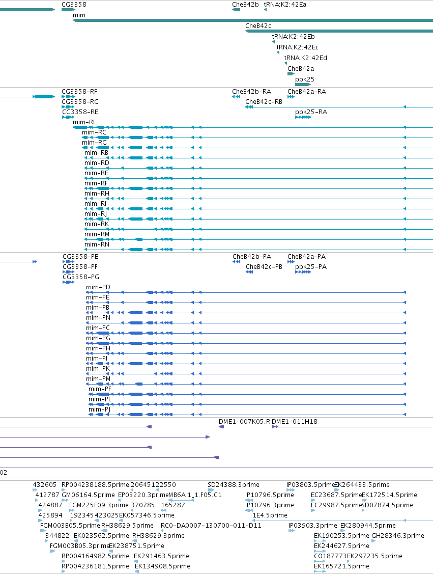Screen dimensions: 433x574
Task: Select the CheB42c gene label
Action: (258, 25)
